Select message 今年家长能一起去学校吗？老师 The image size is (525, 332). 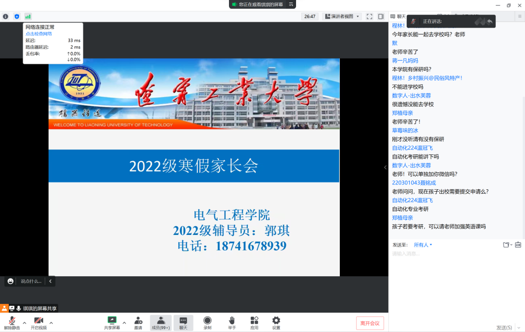428,34
